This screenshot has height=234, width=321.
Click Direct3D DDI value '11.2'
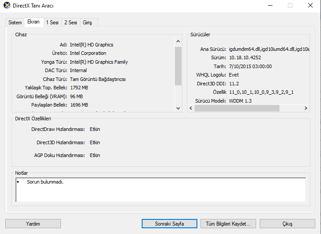(x=234, y=84)
